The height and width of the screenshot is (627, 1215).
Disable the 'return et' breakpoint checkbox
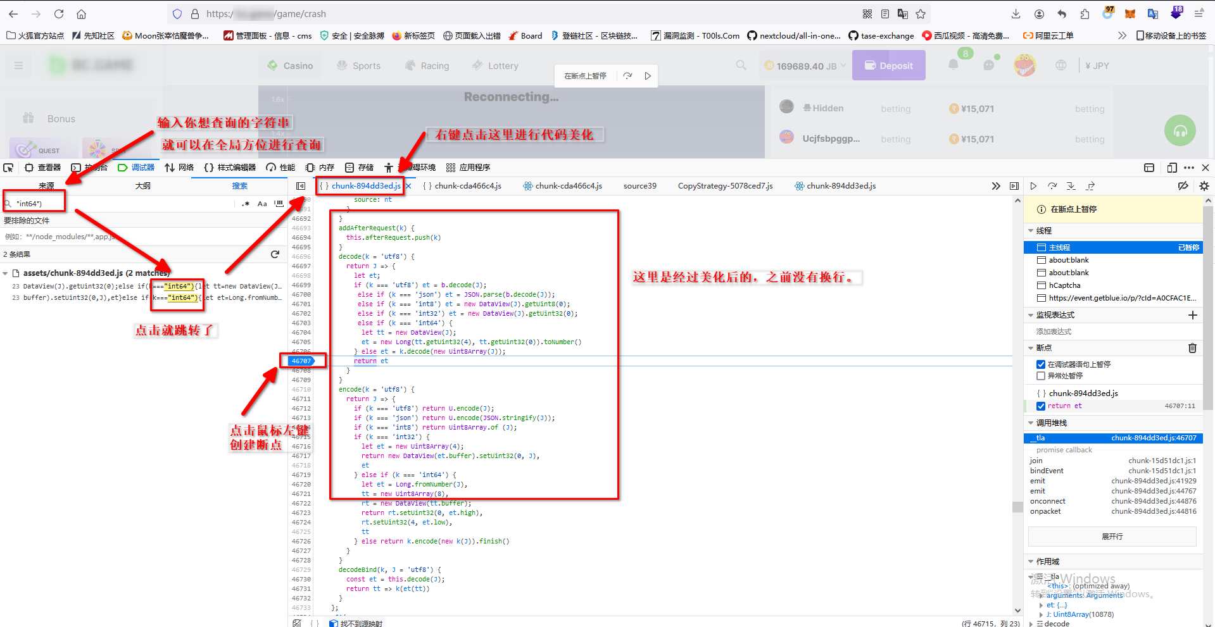pyautogui.click(x=1040, y=406)
